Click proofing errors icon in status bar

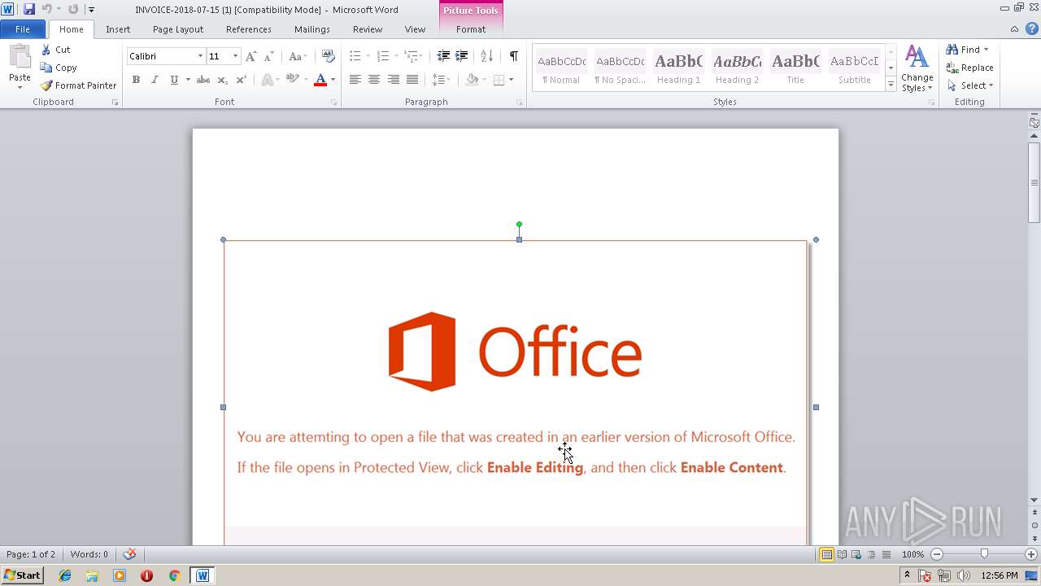129,554
